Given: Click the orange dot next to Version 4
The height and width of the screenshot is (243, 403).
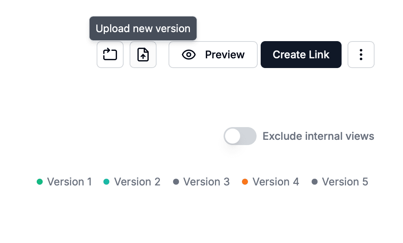Looking at the screenshot, I should [245, 182].
